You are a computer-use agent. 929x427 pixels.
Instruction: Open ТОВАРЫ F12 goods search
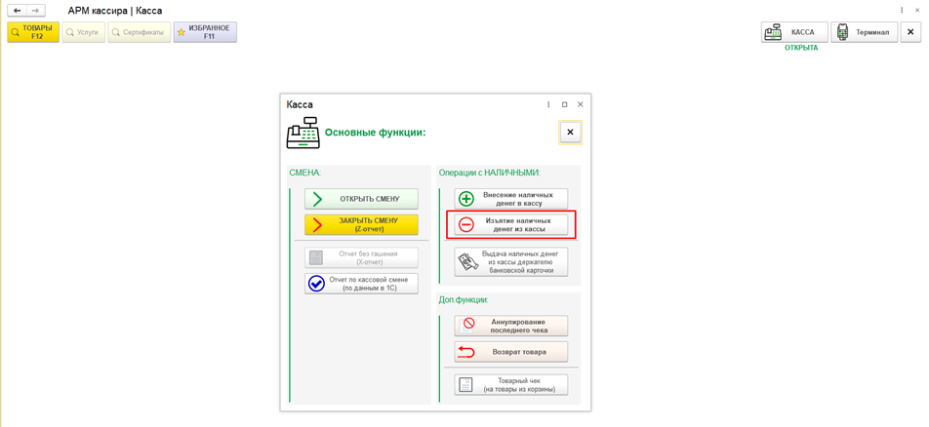coord(33,32)
